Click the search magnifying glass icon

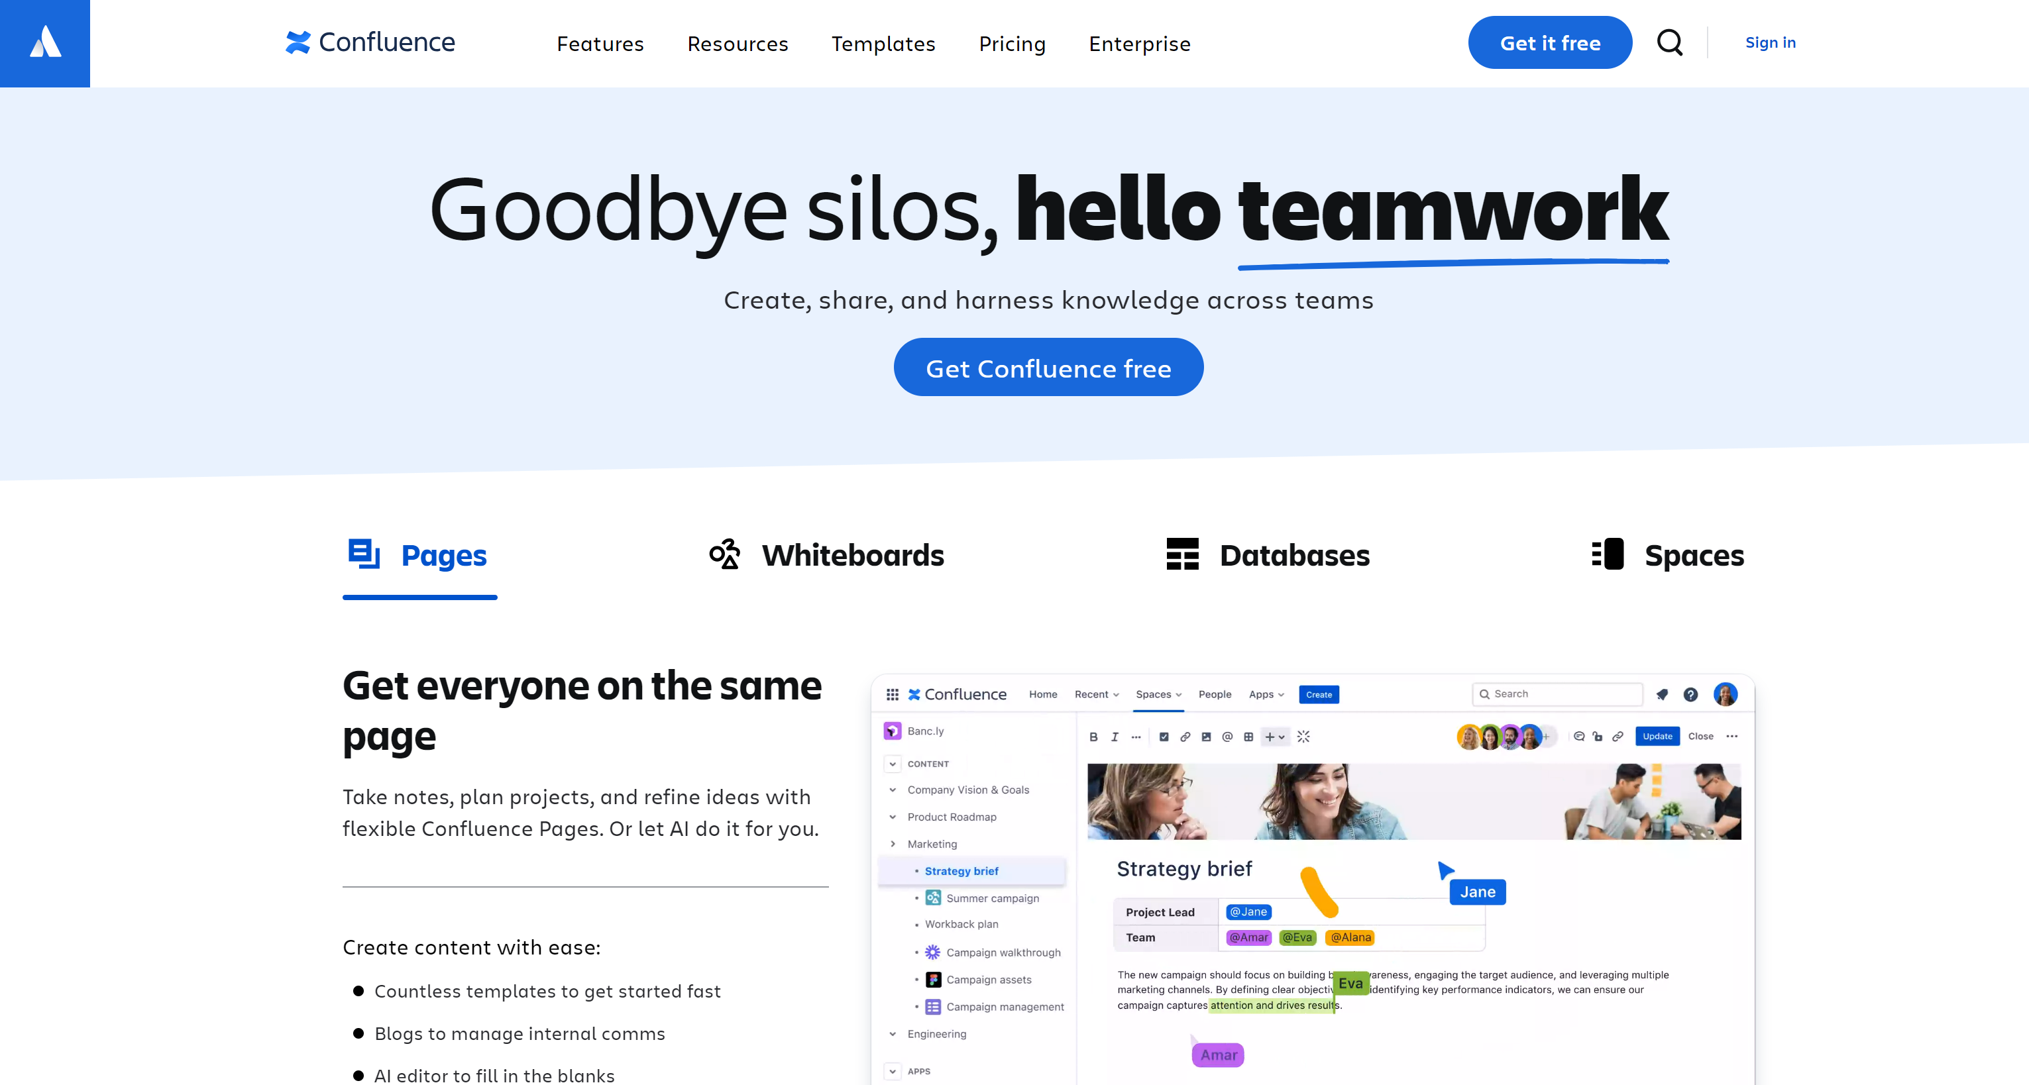click(x=1671, y=42)
